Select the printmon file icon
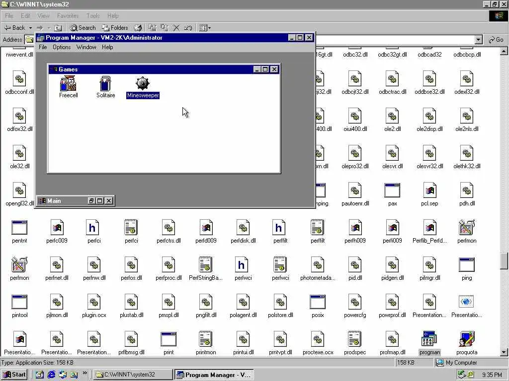509x381 pixels. (x=205, y=338)
